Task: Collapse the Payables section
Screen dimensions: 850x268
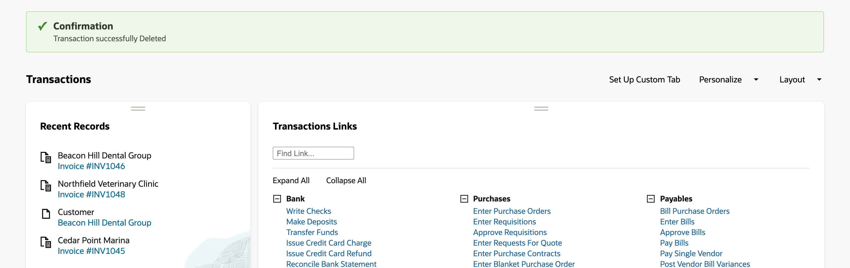Action: (x=651, y=199)
